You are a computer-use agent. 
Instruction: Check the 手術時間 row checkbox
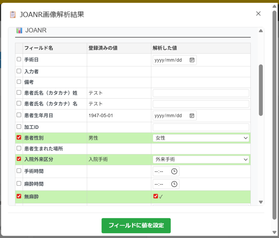(x=19, y=171)
